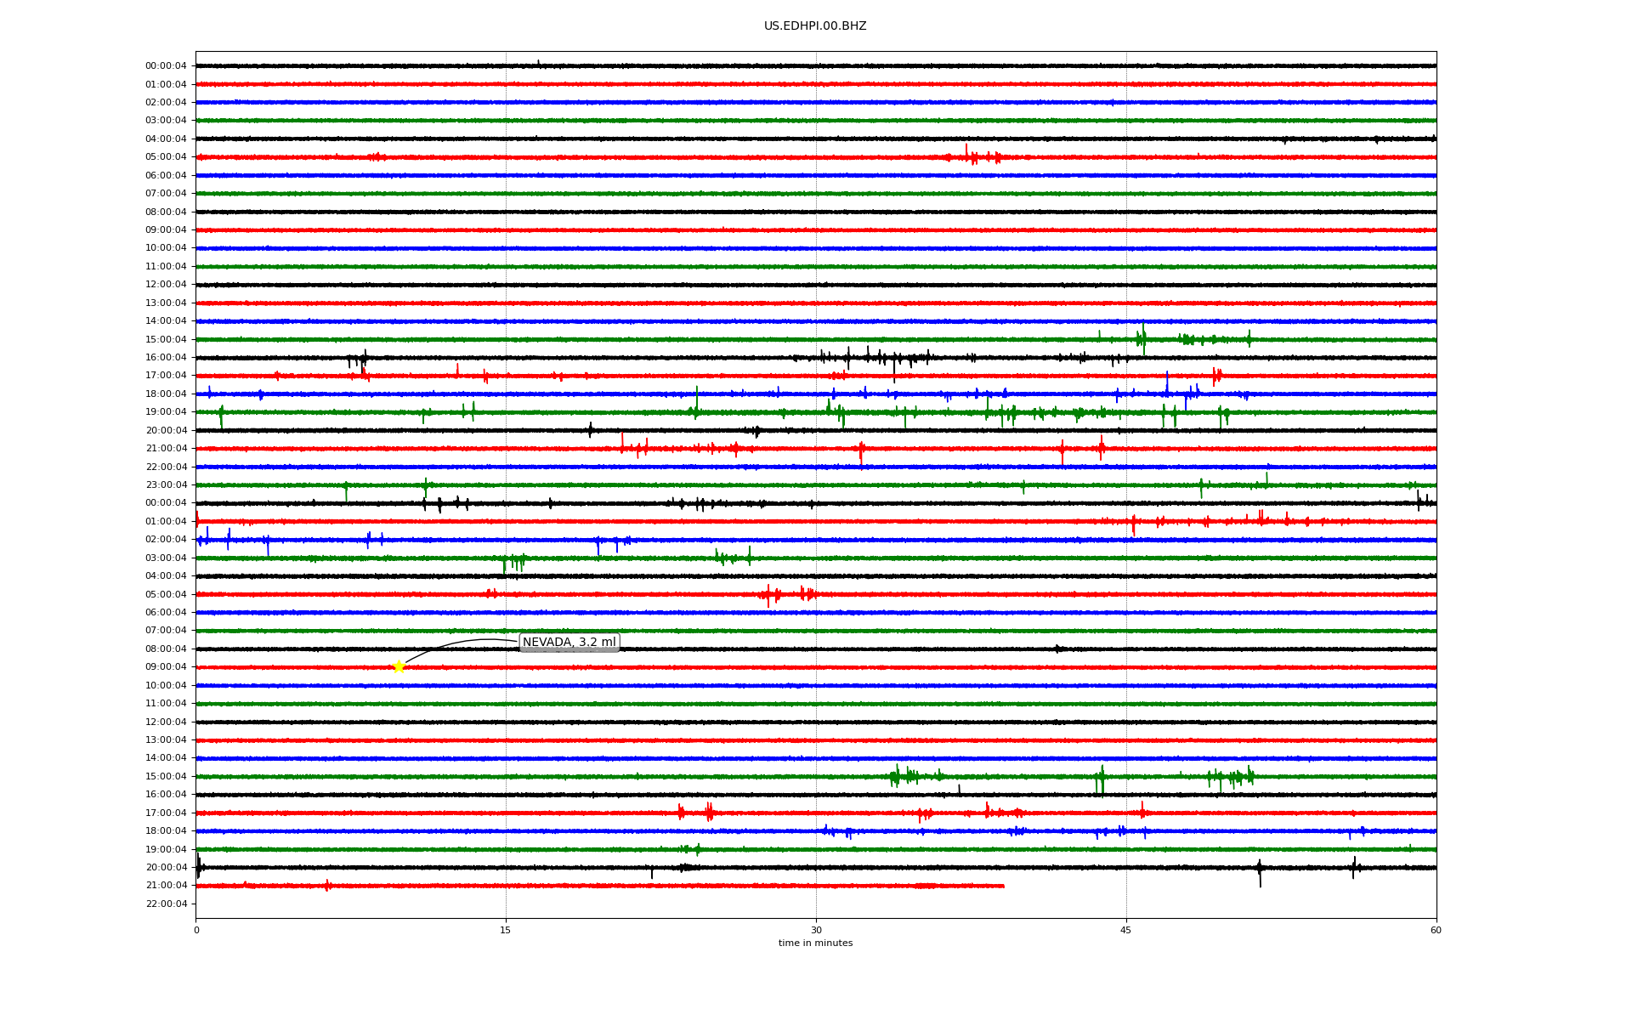Image resolution: width=1632 pixels, height=1020 pixels.
Task: Click the 08:00:04 label directly above the star row
Action: 166,649
